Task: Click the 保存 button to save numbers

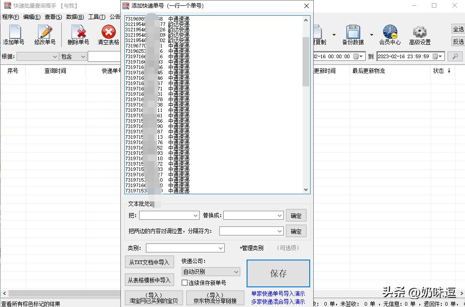Action: click(278, 273)
